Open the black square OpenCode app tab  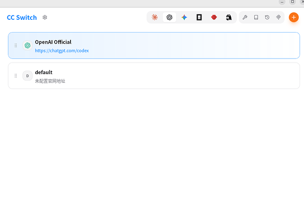tap(199, 18)
